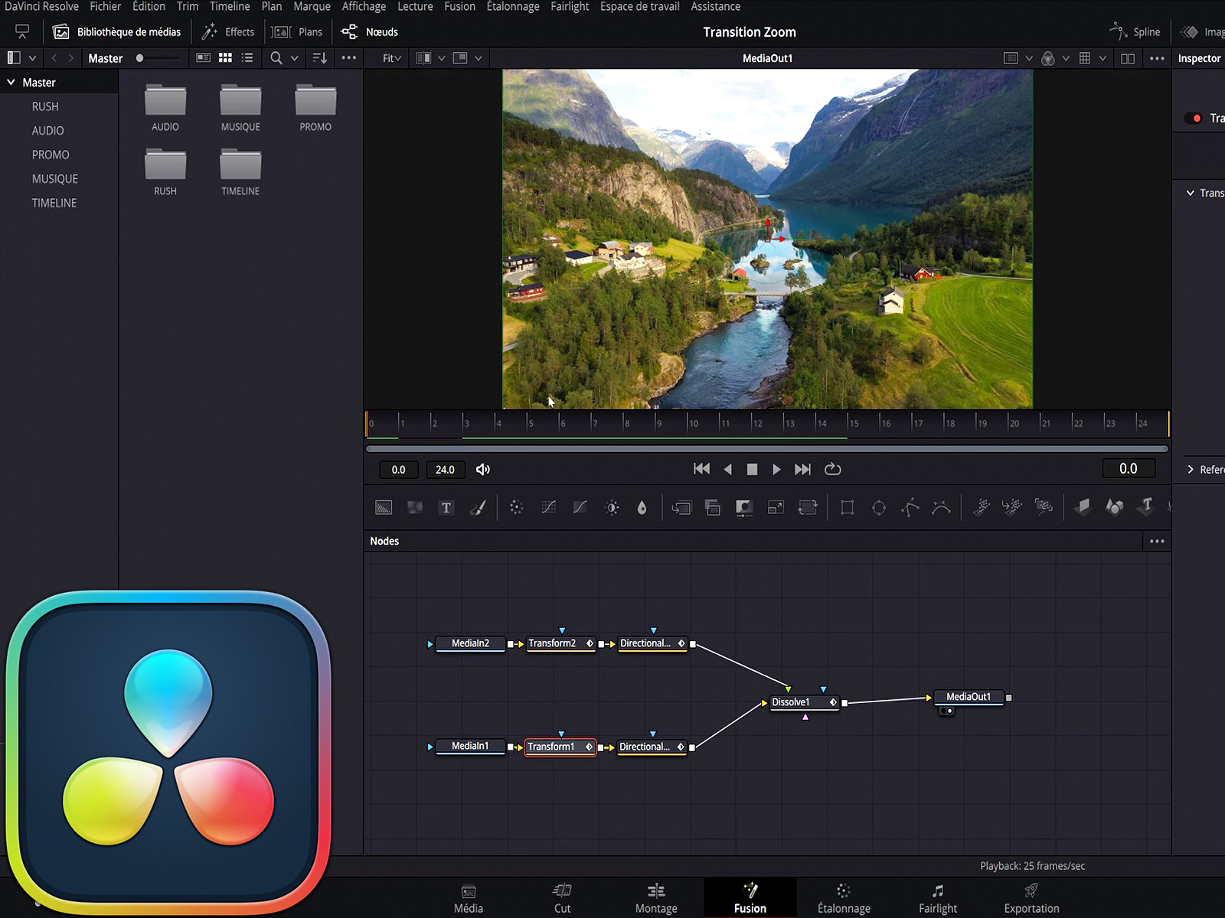Toggle the Inspector enable red dot

(1197, 118)
